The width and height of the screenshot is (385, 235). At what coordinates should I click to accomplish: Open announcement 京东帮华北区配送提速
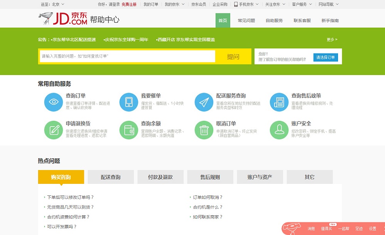(x=74, y=40)
